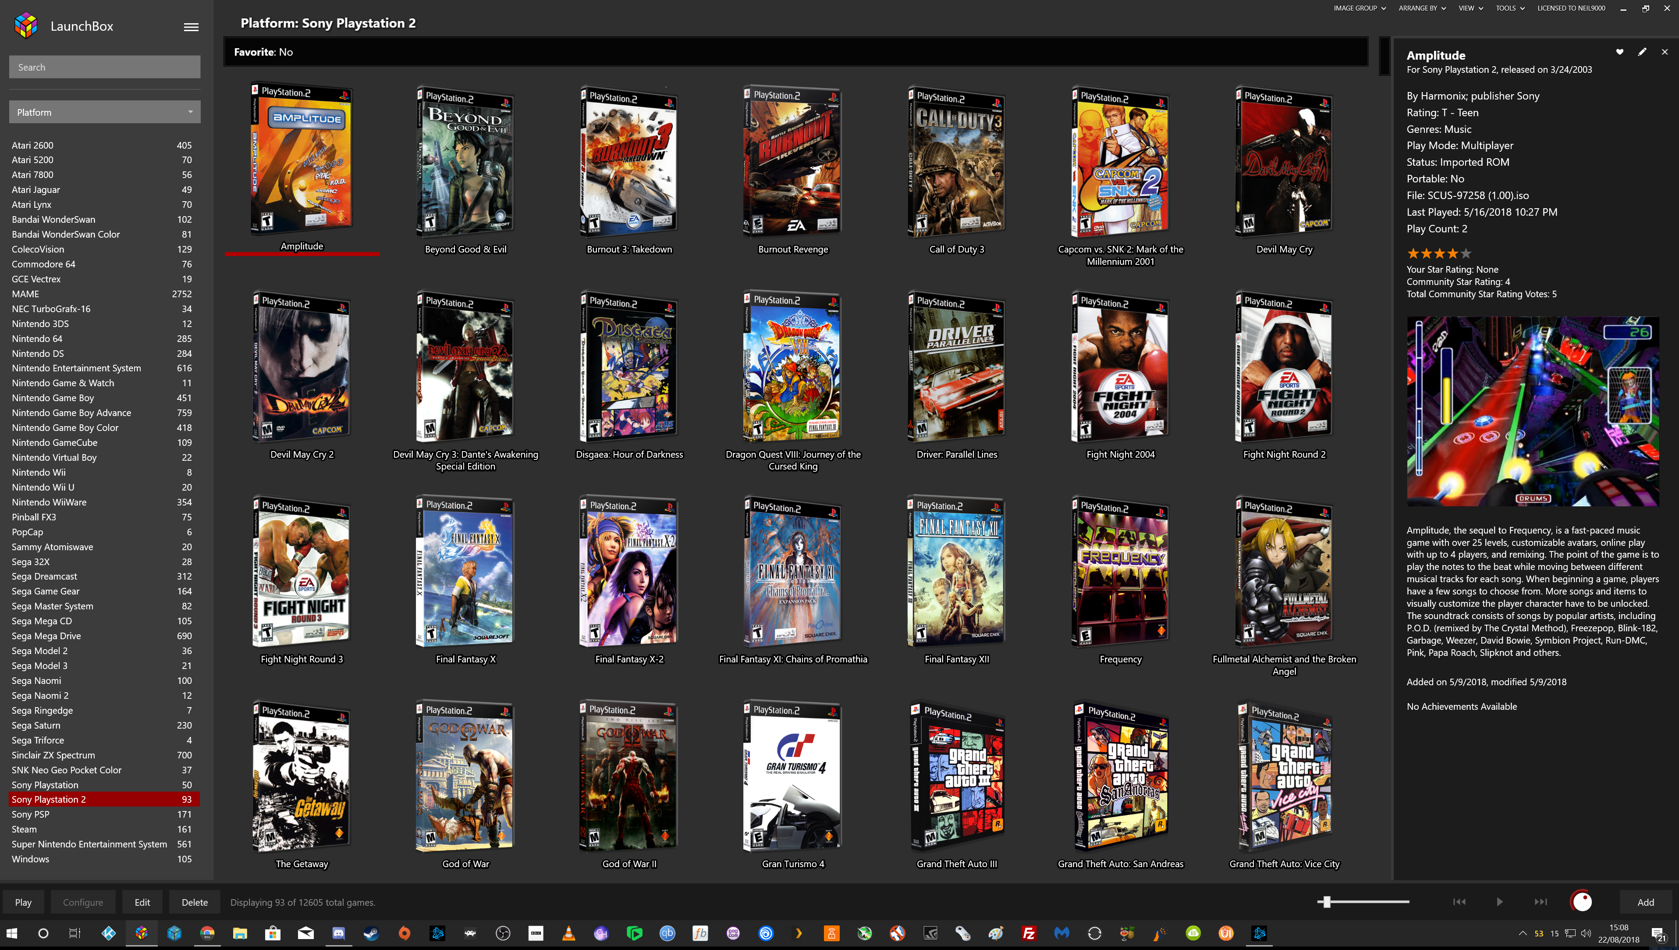
Task: Expand the Image Group dropdown menu
Action: [1360, 8]
